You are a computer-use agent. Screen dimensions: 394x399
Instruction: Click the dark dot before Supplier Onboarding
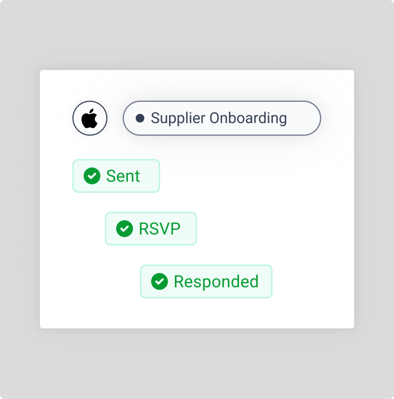[x=140, y=118]
